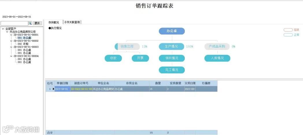This screenshot has width=303, height=135.
Task: Click the 13% value beside 销售出库
Action: point(145,47)
